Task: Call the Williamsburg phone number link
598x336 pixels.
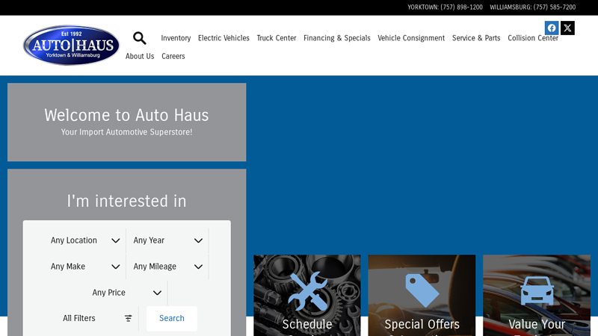Action: [532, 7]
